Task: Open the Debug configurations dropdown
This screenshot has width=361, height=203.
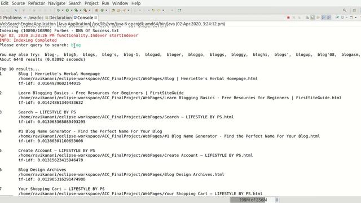Action: click(x=63, y=10)
